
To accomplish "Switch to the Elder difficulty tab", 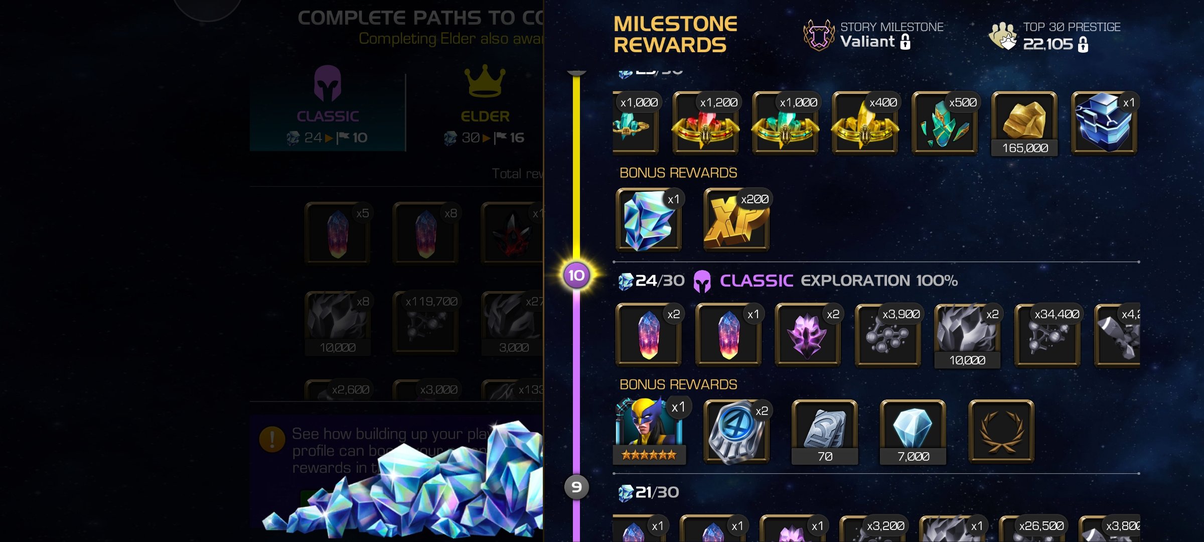I will 485,106.
